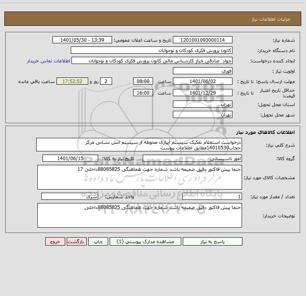Click the 'چاپ' print button
This screenshot has height=296, width=306.
tap(98, 241)
